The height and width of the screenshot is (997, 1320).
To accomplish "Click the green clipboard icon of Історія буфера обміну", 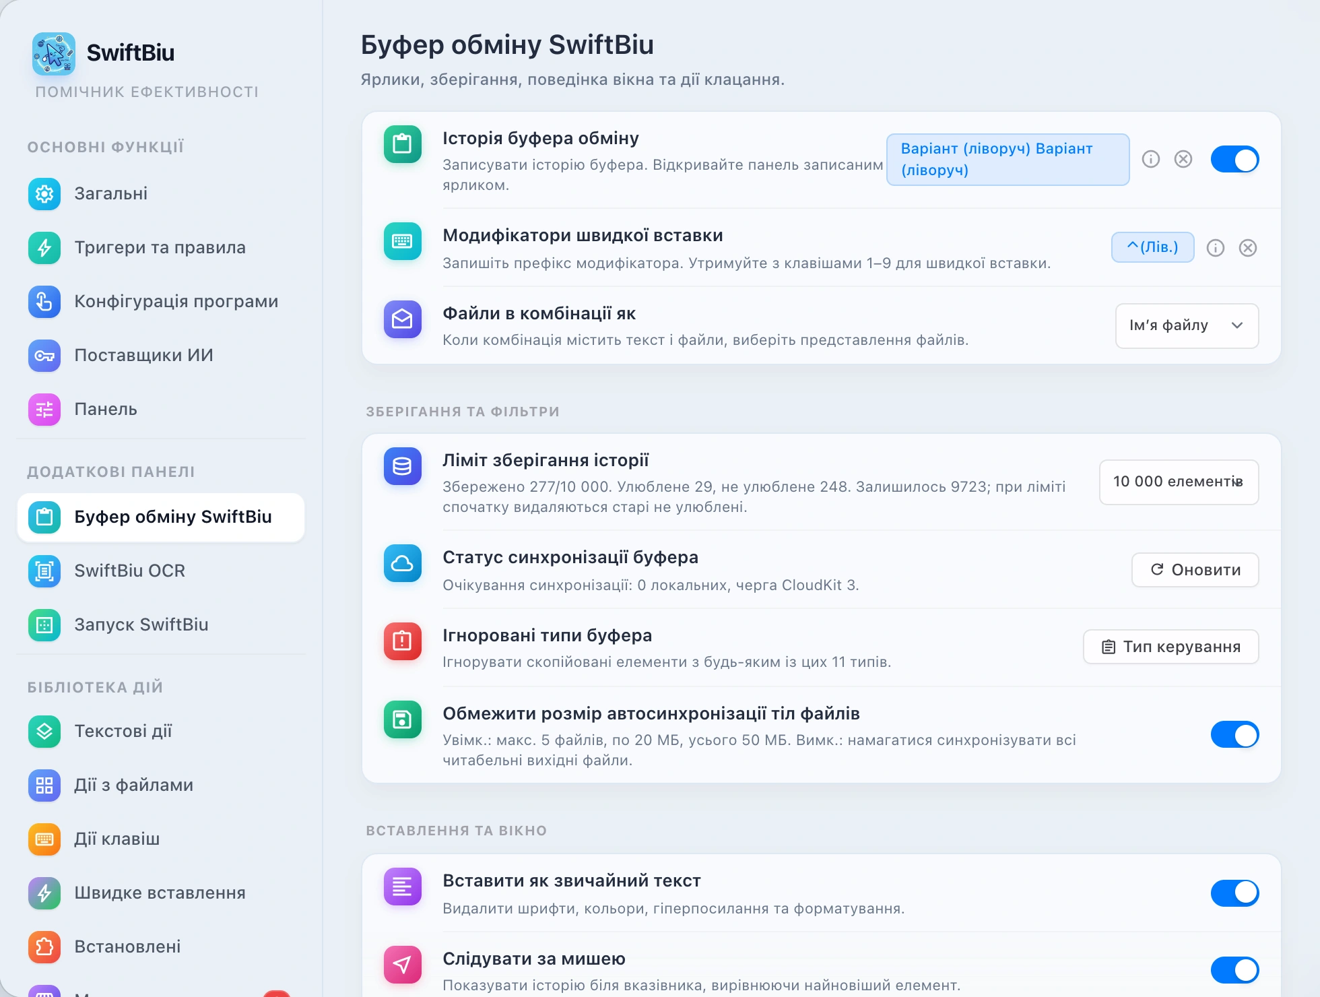I will pos(403,144).
